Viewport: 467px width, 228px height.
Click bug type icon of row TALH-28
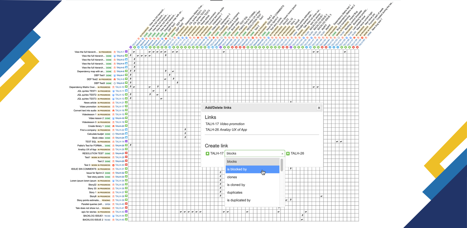[x=126, y=157]
